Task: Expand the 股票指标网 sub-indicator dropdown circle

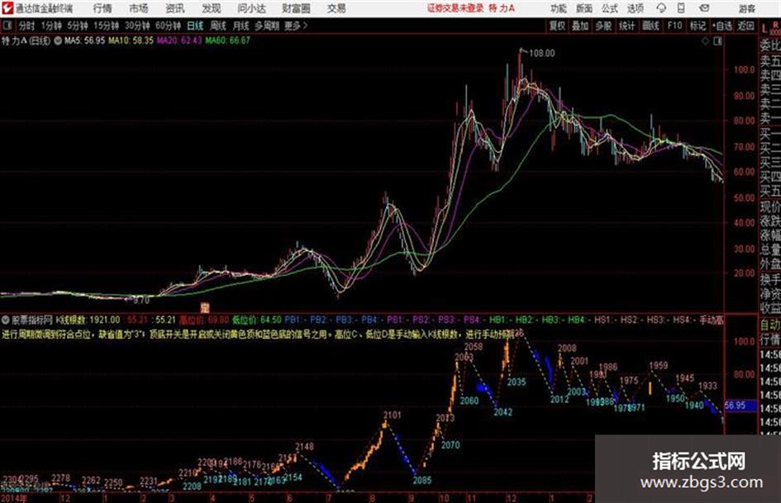Action: (x=6, y=320)
